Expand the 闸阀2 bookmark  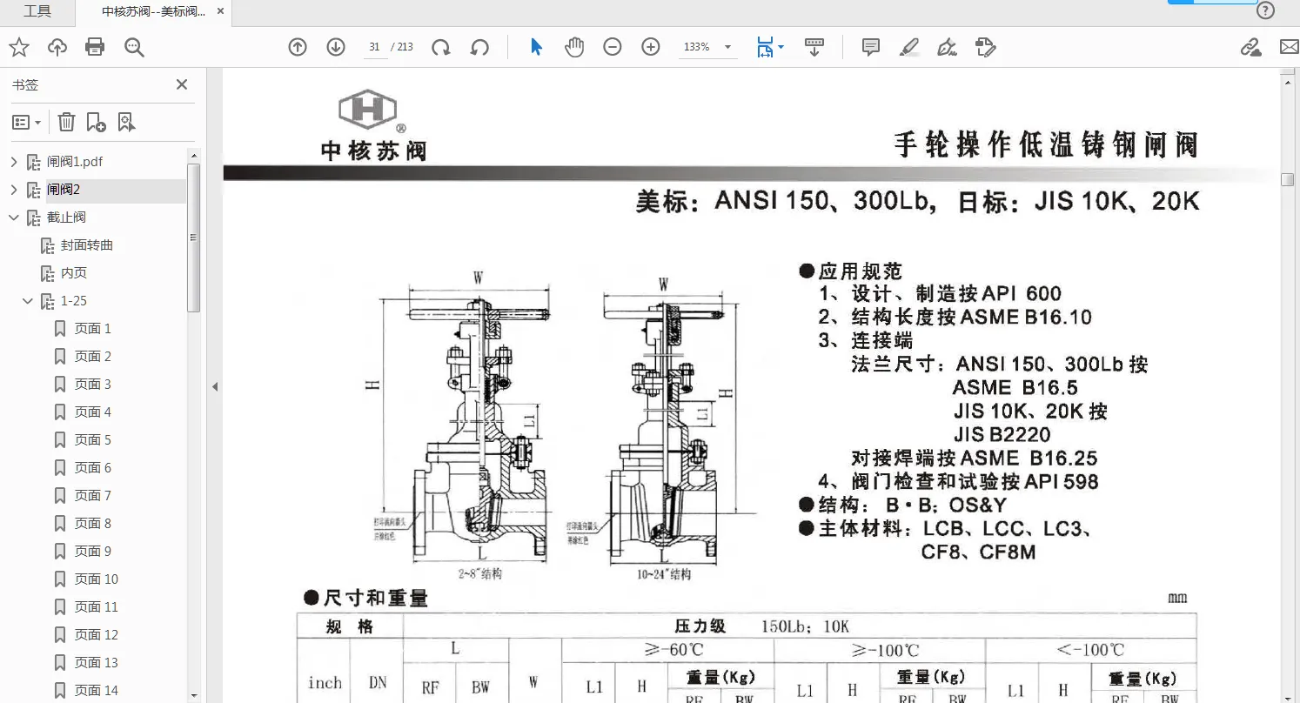pos(13,190)
